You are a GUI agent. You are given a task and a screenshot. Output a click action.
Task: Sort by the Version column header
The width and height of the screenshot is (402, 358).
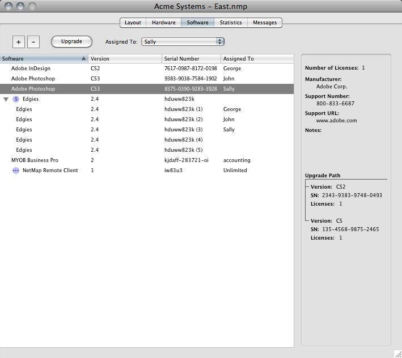[x=125, y=59]
